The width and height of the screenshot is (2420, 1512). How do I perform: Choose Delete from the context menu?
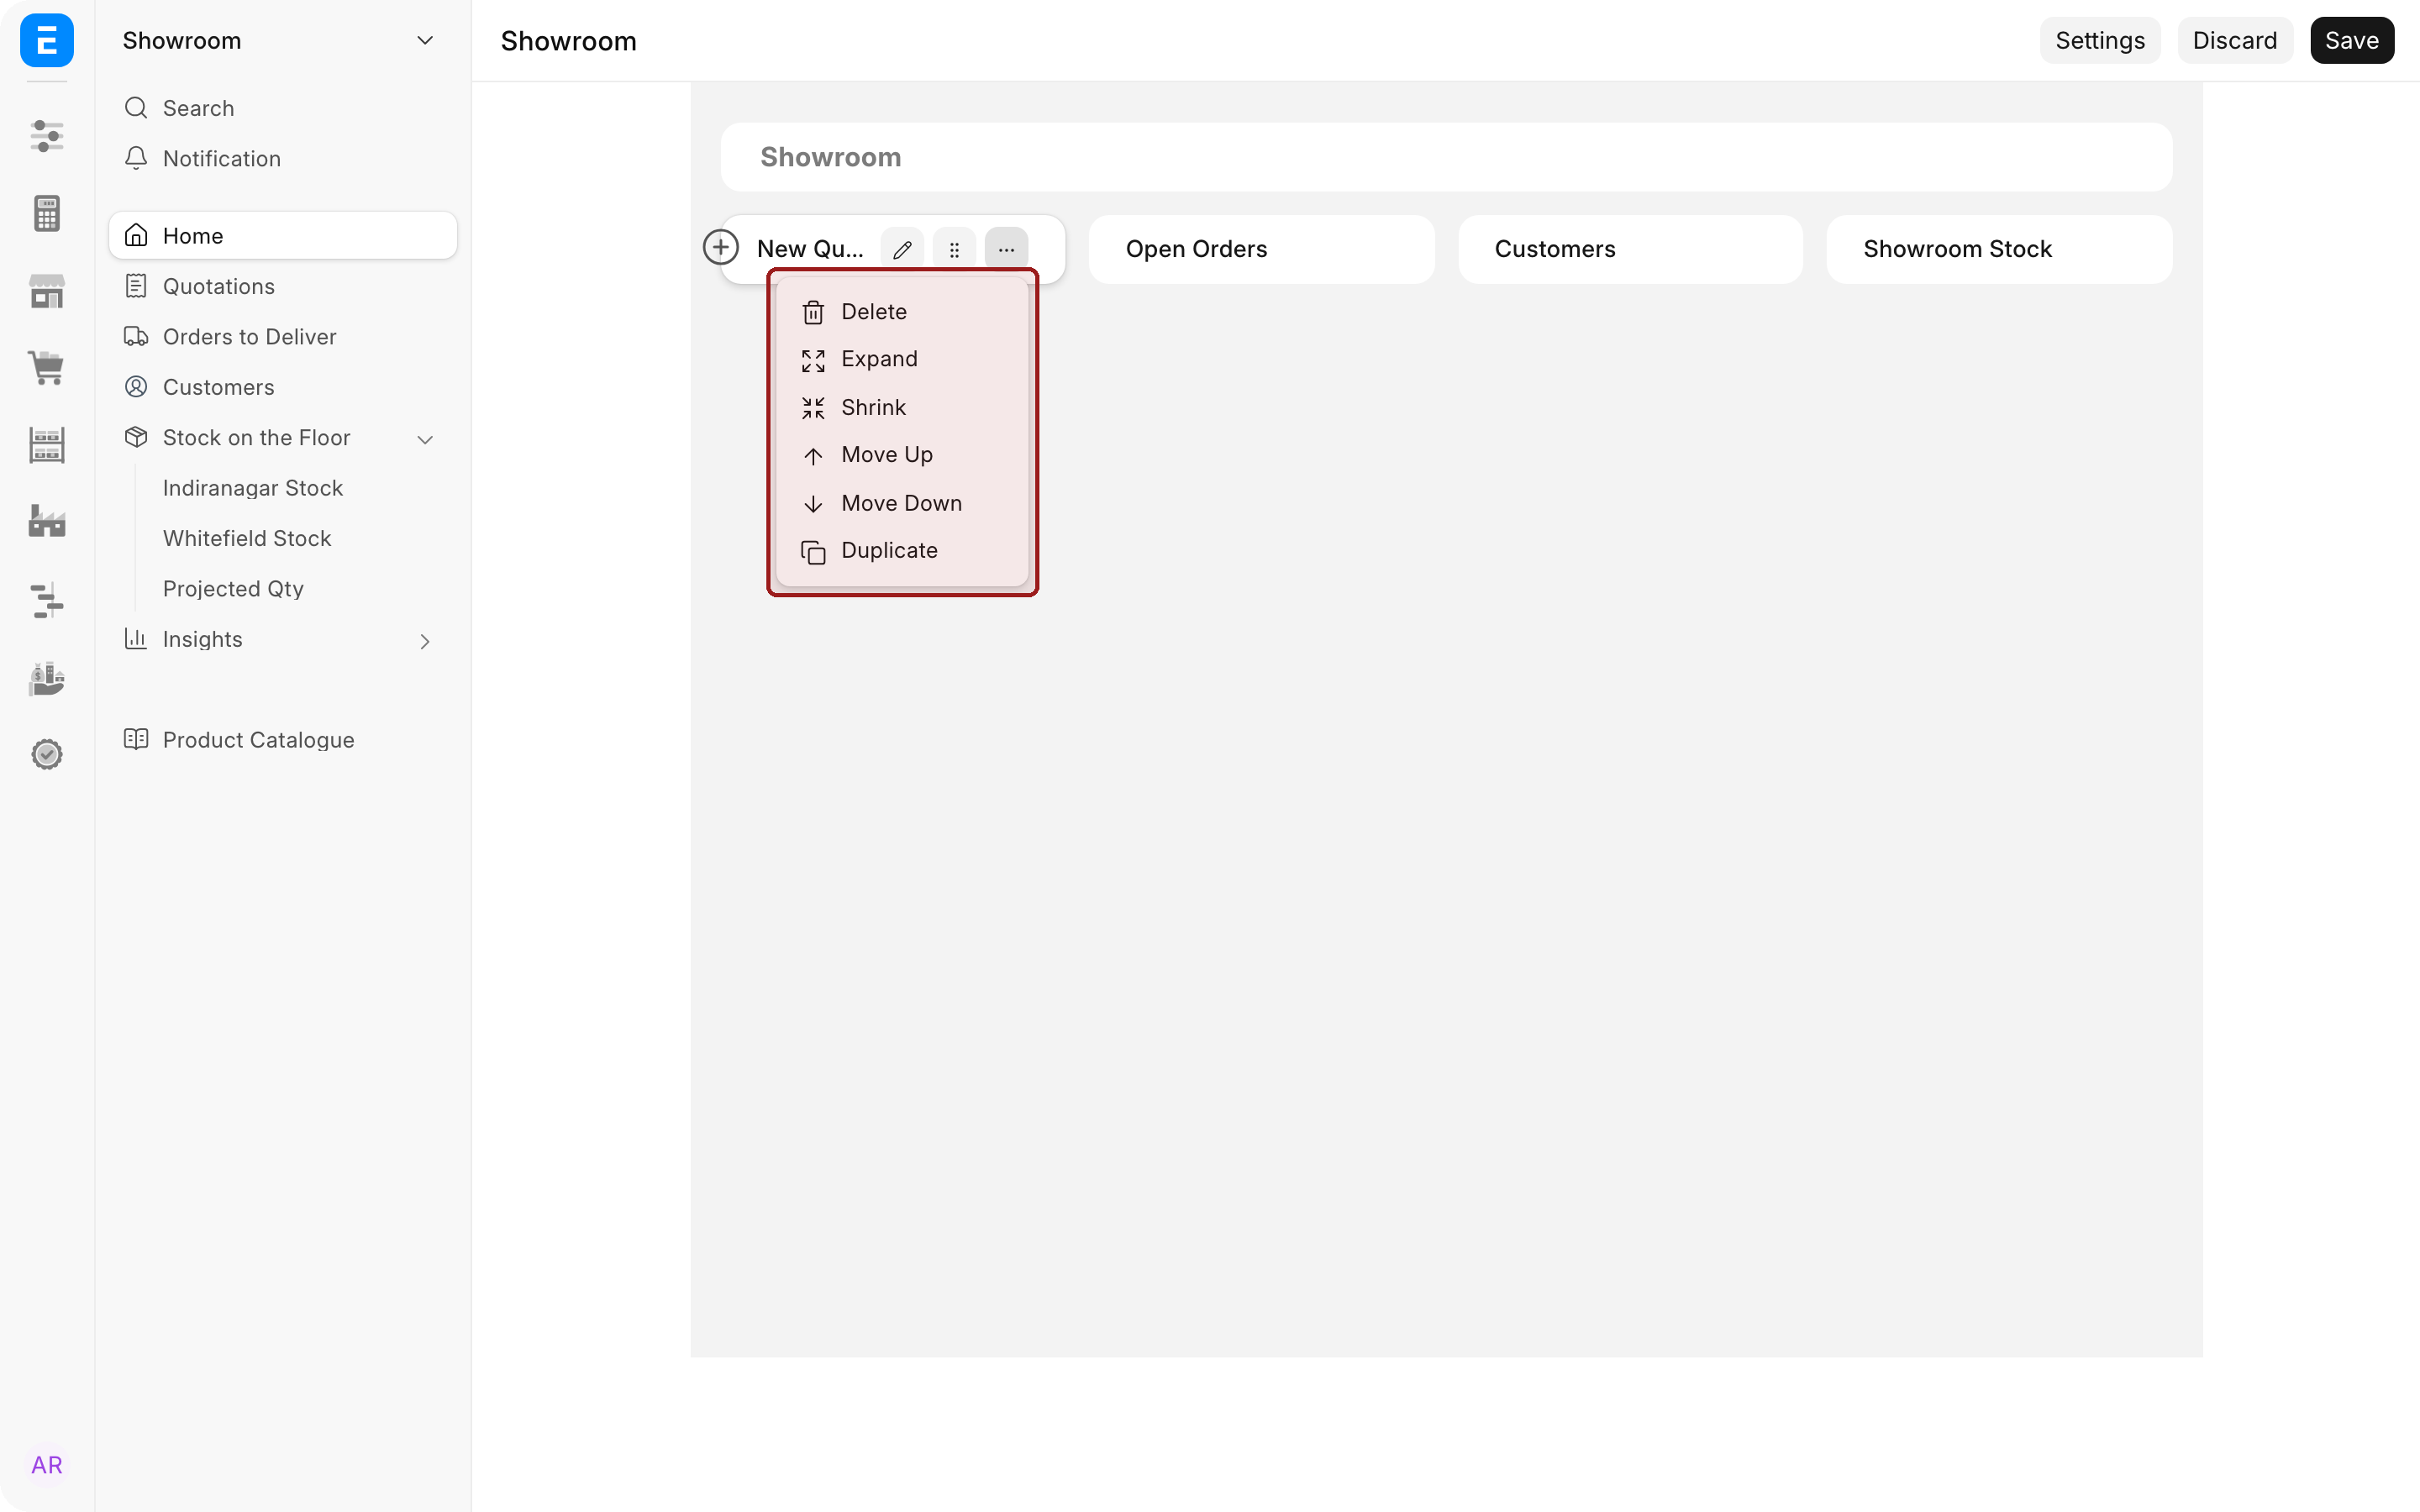(902, 312)
